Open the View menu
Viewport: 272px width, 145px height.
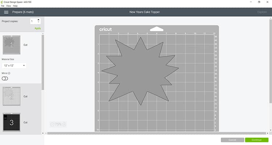click(x=8, y=6)
